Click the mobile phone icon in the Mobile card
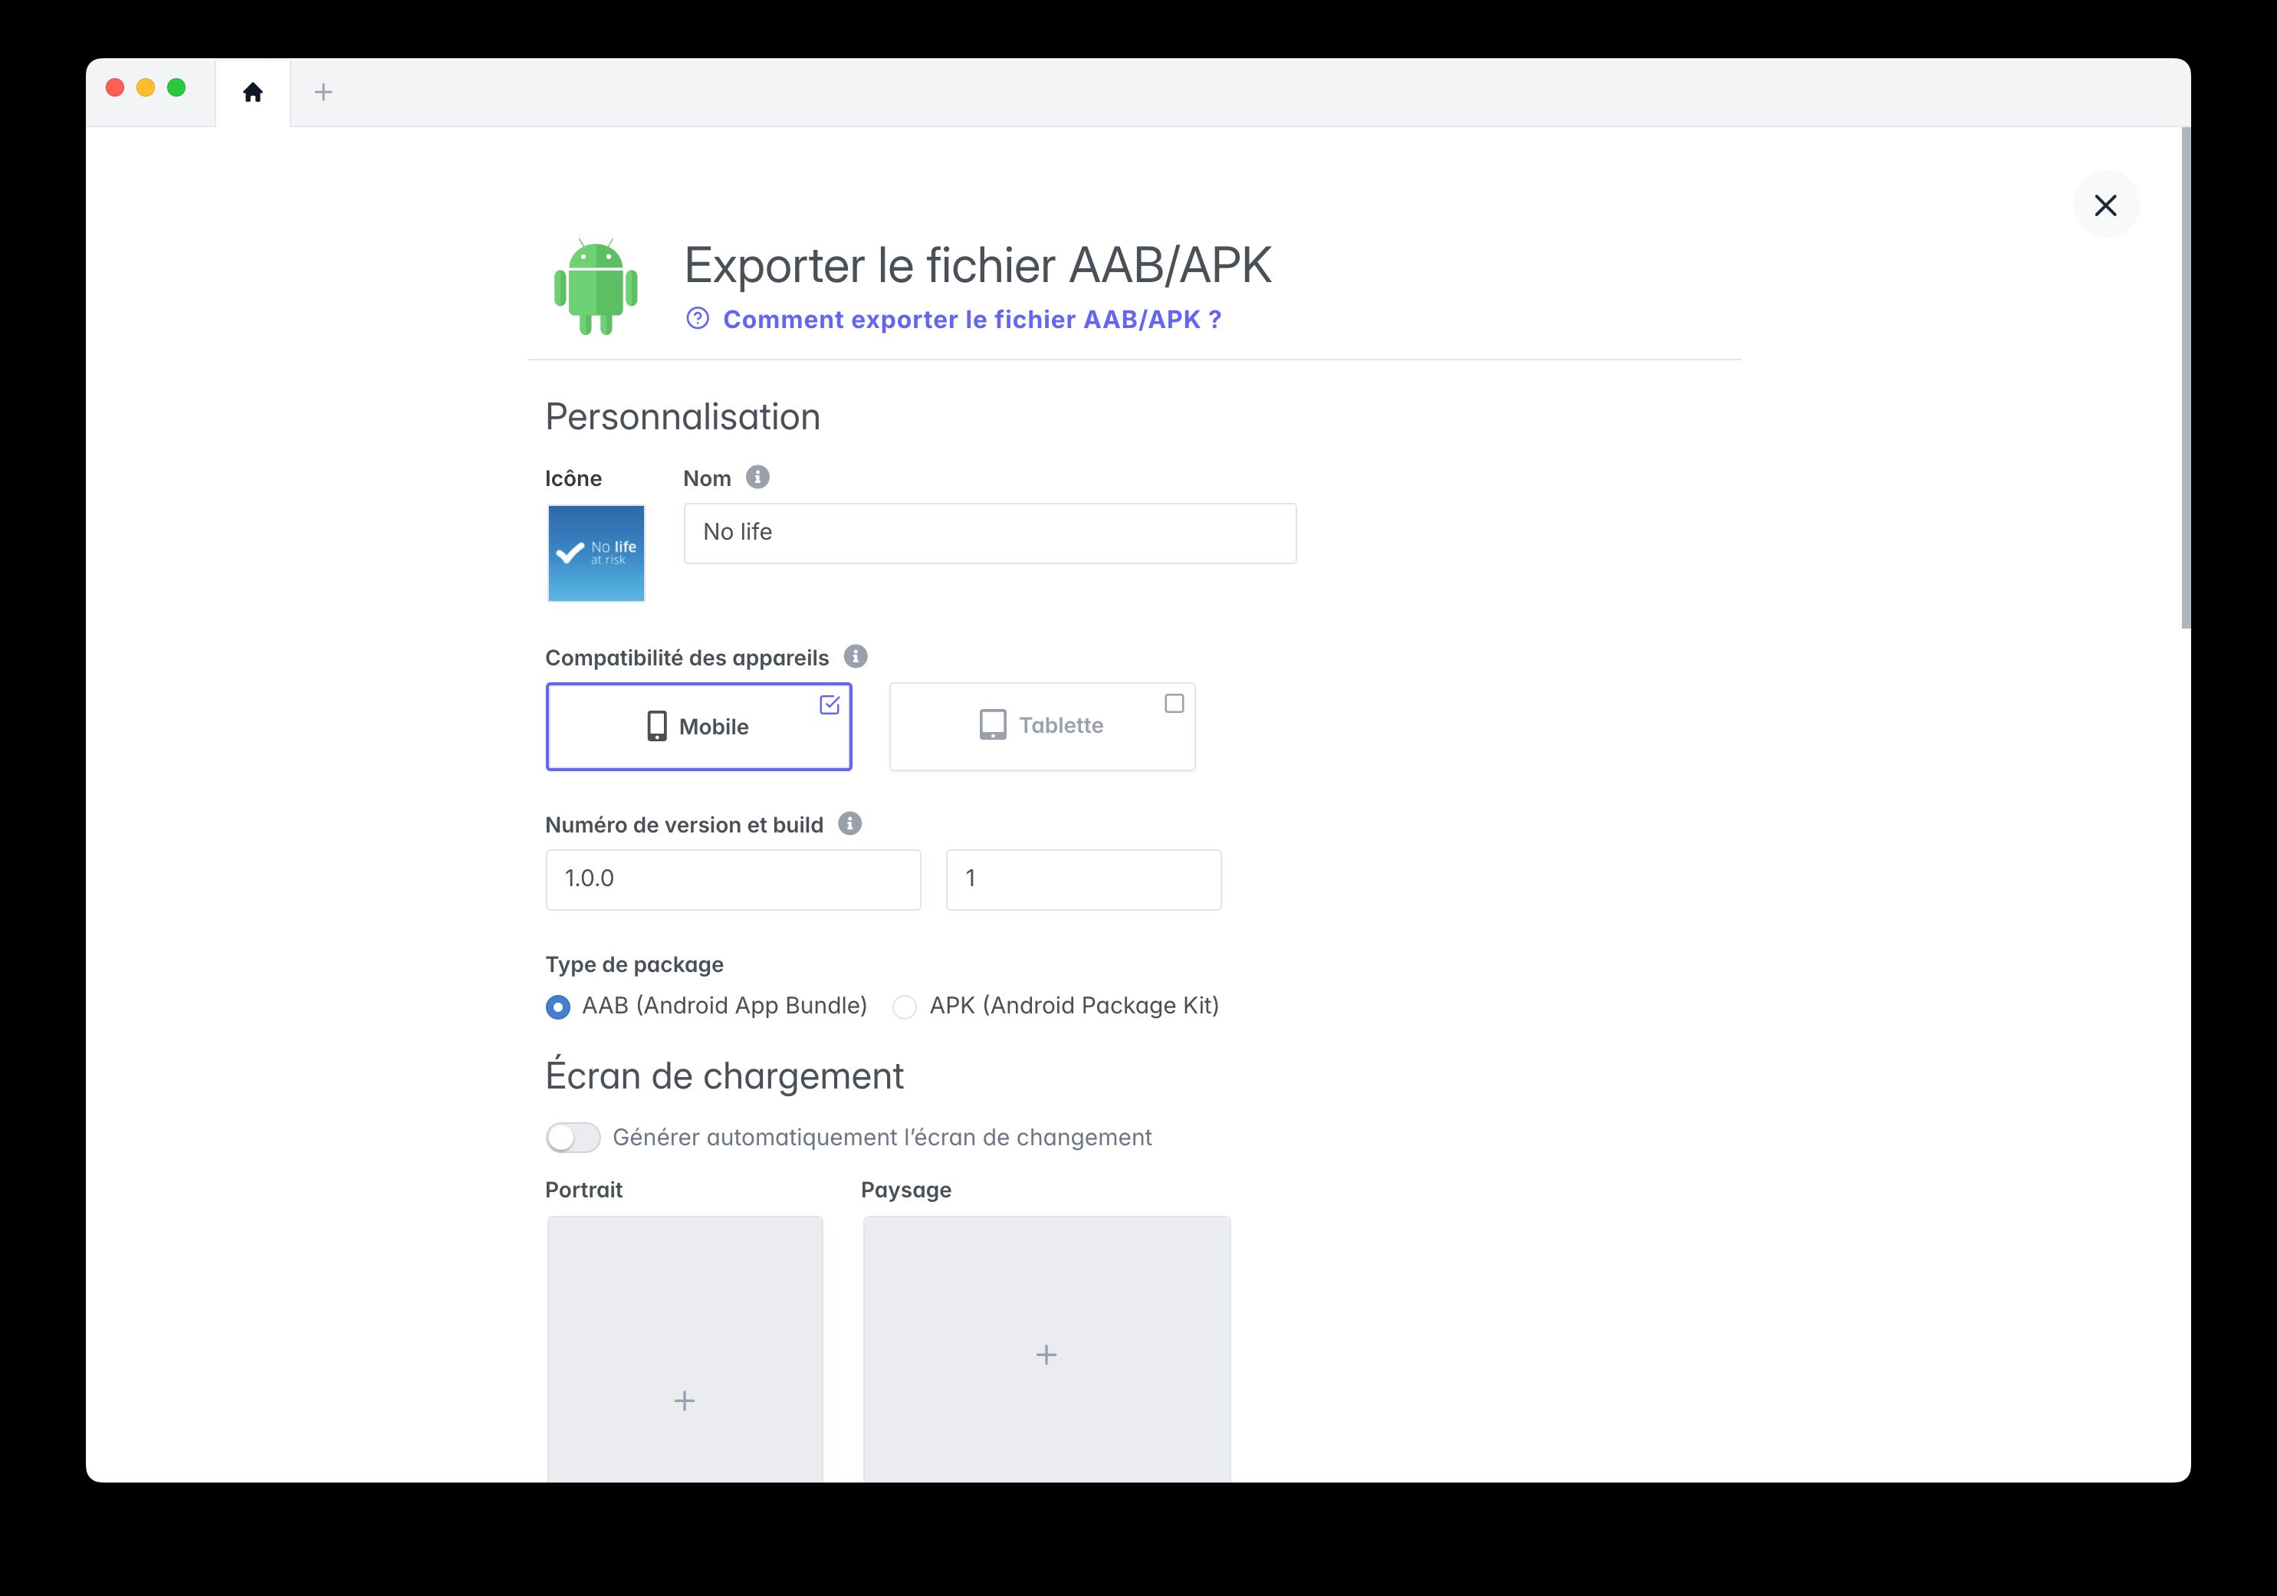This screenshot has width=2277, height=1596. (x=656, y=726)
